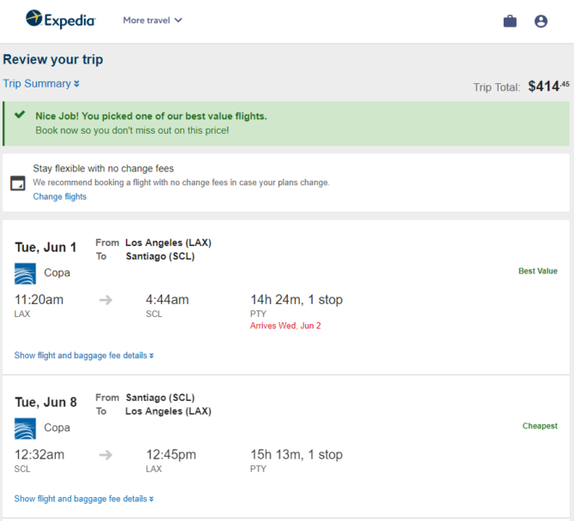
Task: Open the account profile icon
Action: pyautogui.click(x=541, y=21)
